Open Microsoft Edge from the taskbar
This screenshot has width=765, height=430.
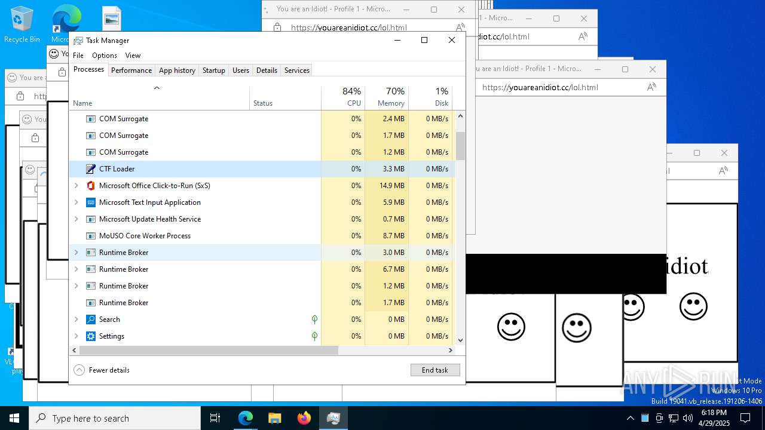pyautogui.click(x=246, y=418)
